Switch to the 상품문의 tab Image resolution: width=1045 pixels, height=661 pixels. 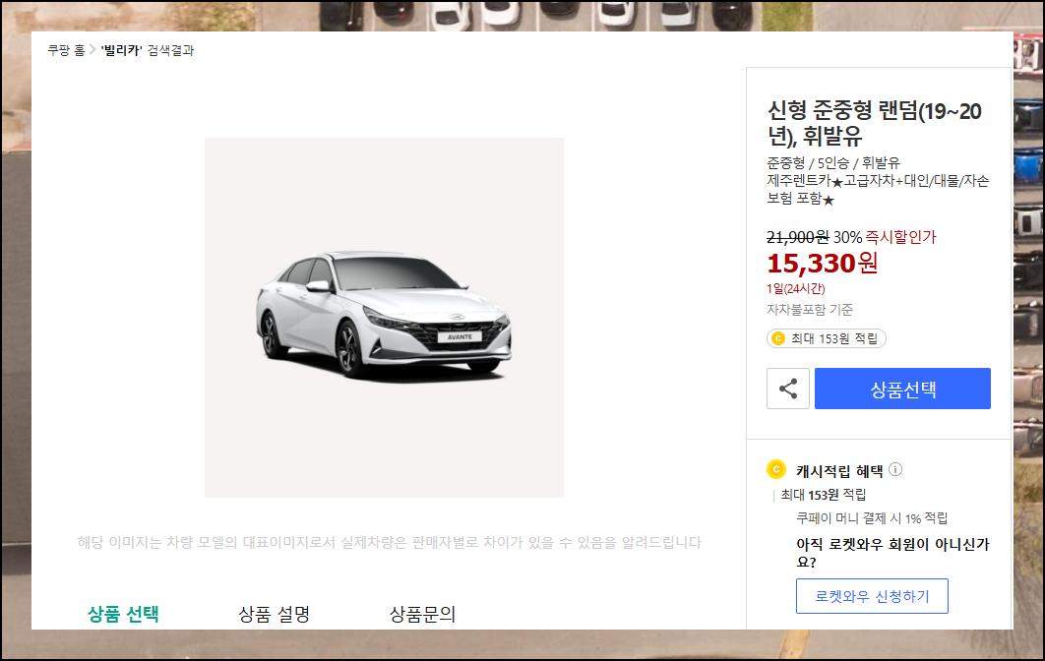pos(422,614)
